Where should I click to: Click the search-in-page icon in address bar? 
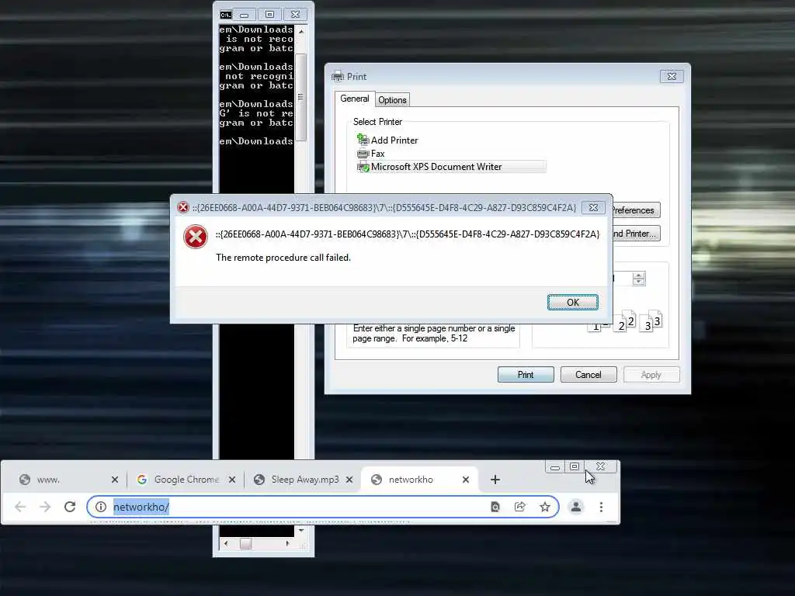click(495, 507)
